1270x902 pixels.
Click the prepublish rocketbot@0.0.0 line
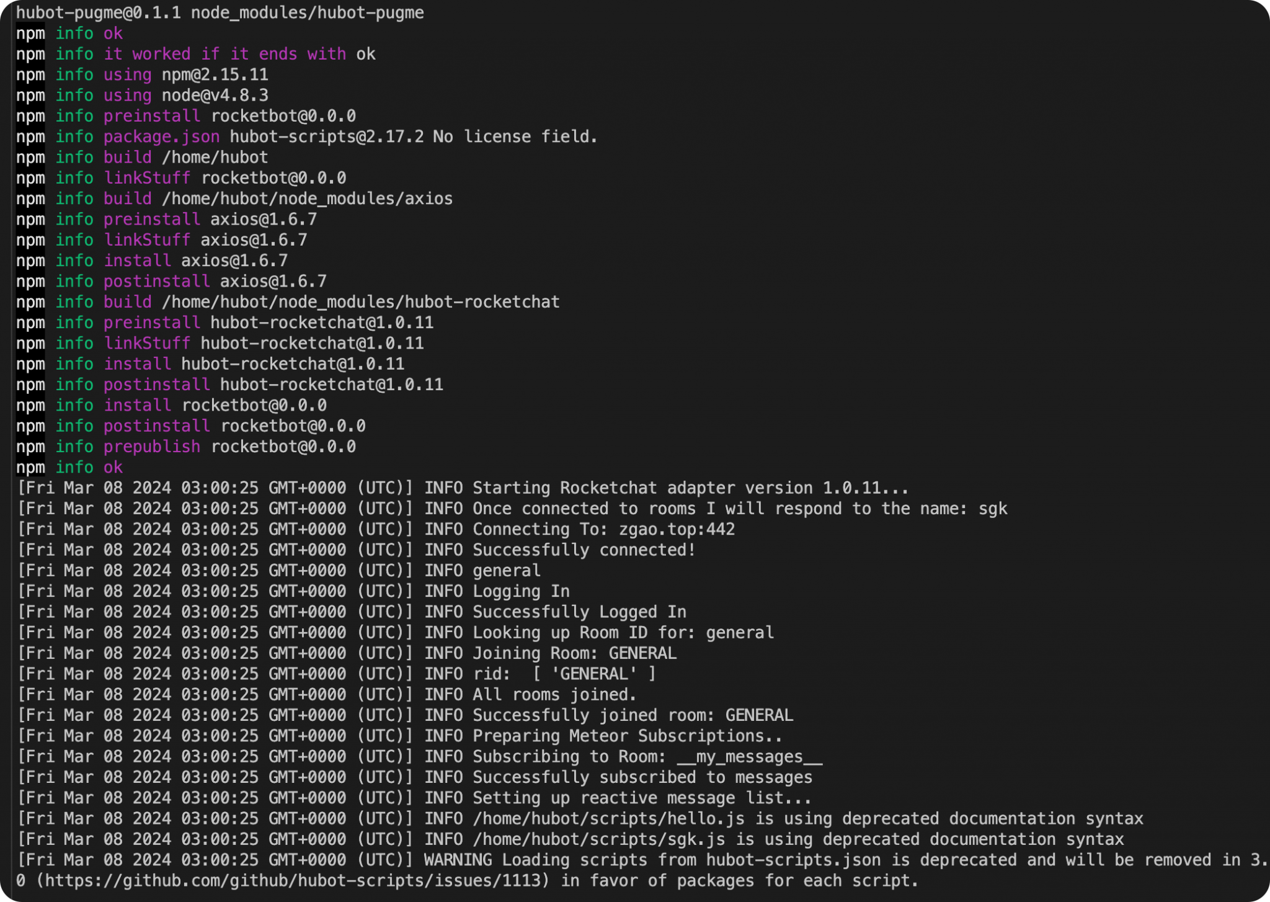point(229,447)
